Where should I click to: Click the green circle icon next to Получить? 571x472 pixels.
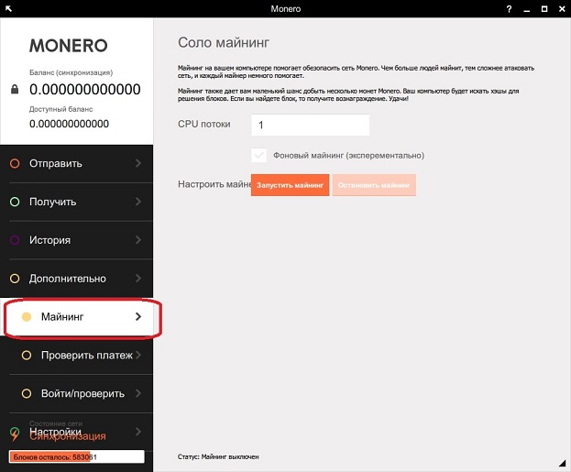tap(15, 202)
